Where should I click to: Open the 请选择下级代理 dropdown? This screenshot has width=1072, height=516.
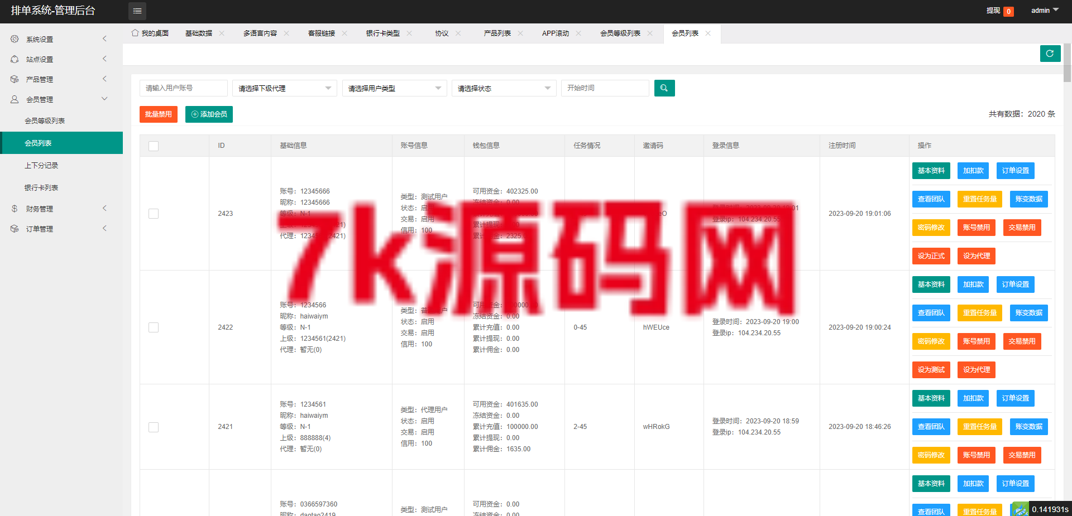point(285,88)
